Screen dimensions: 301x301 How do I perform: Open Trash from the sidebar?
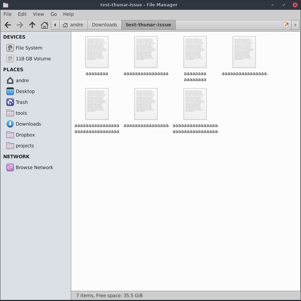point(21,102)
